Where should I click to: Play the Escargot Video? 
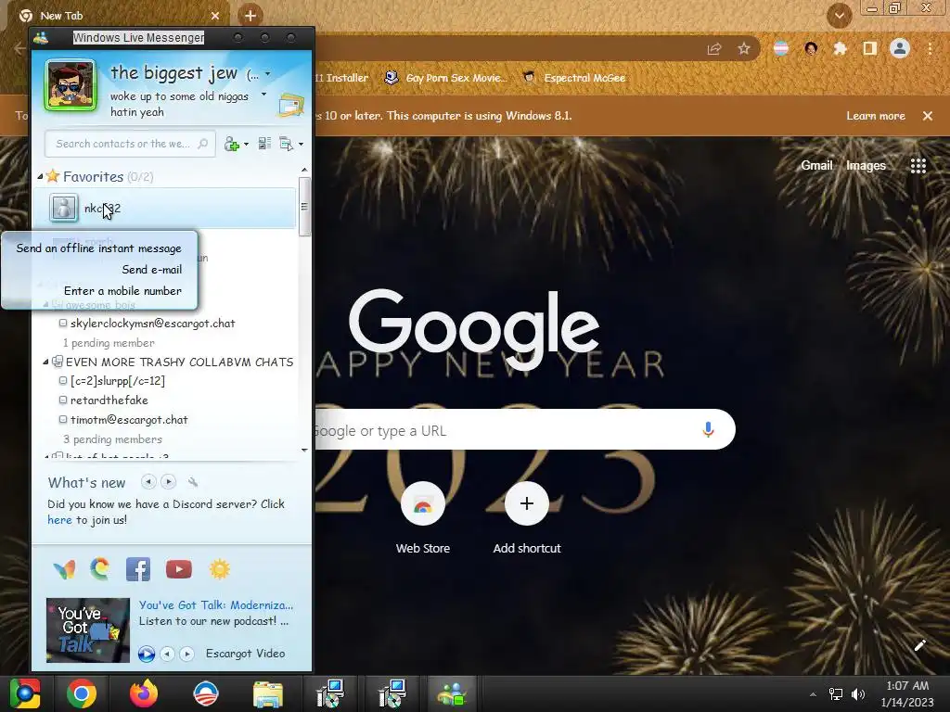click(146, 654)
